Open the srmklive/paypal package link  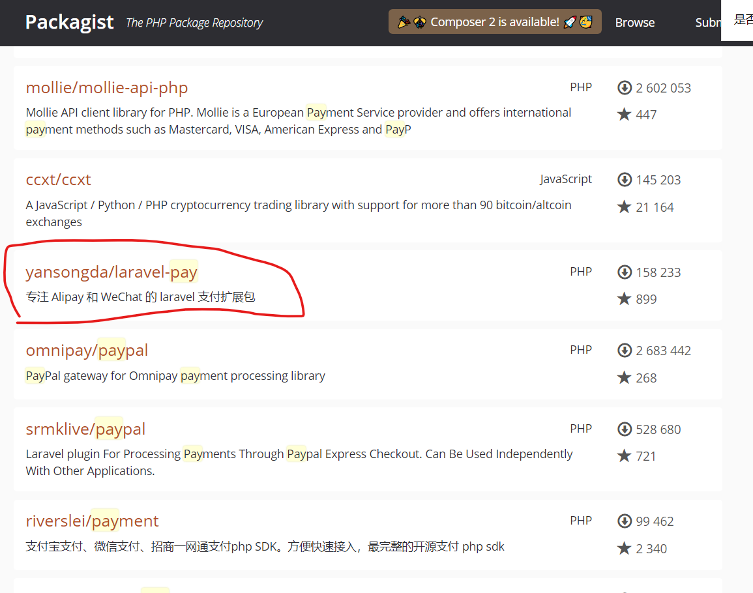85,429
